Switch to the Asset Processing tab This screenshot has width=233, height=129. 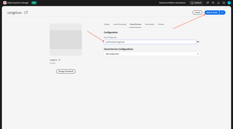pyautogui.click(x=120, y=24)
